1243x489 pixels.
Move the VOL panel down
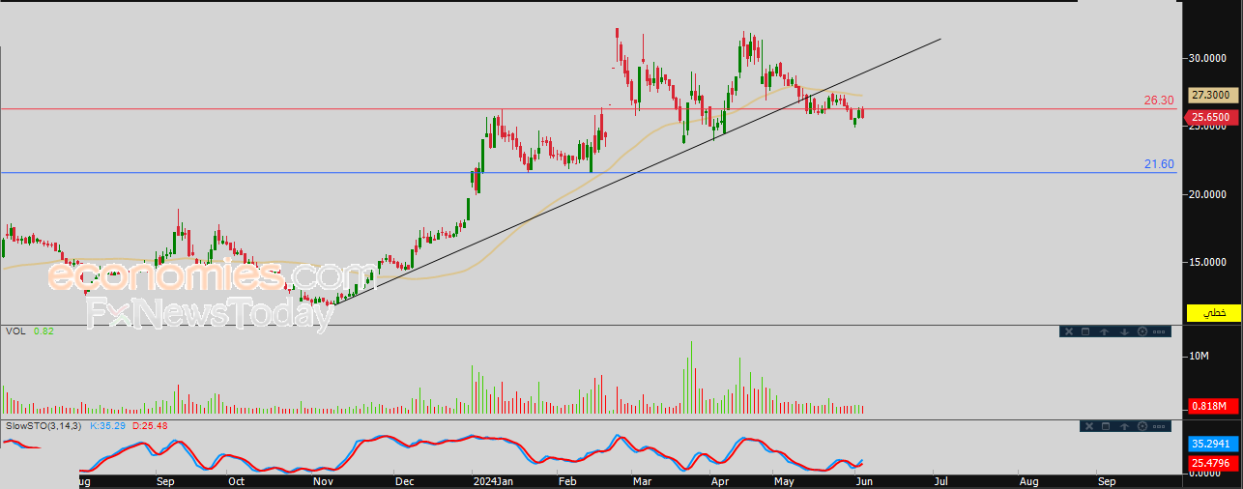[1124, 331]
